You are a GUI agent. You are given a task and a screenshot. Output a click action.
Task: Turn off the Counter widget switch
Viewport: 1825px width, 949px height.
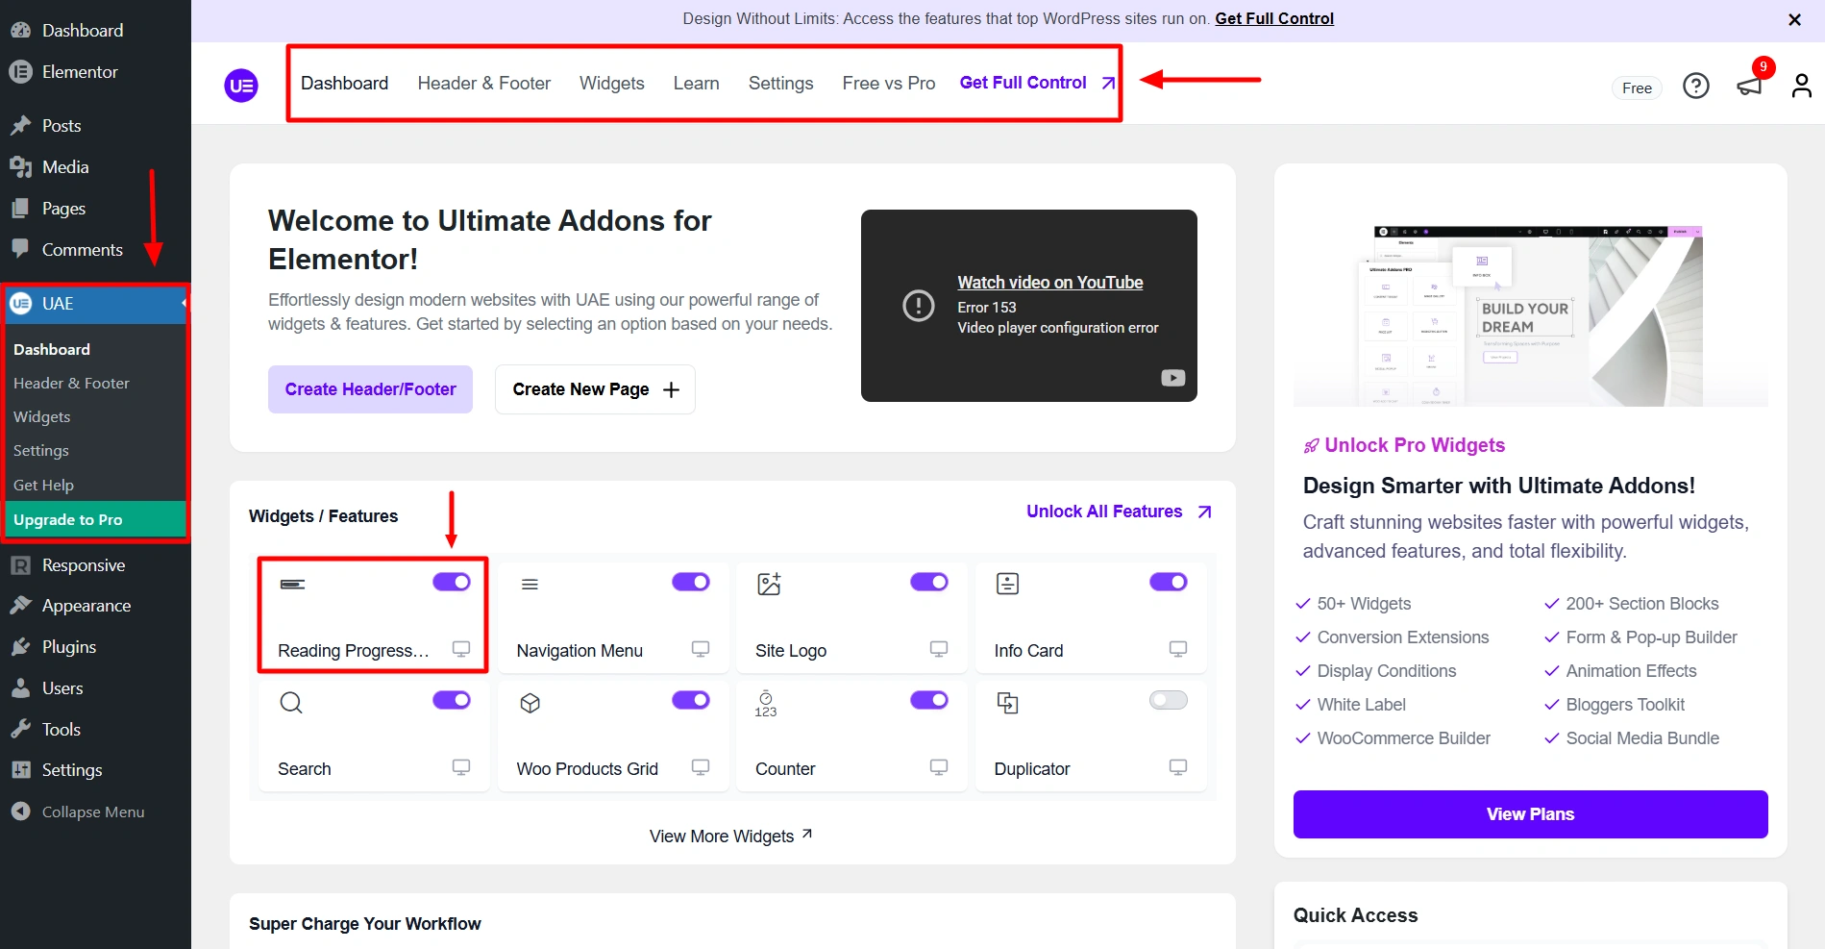pos(929,700)
